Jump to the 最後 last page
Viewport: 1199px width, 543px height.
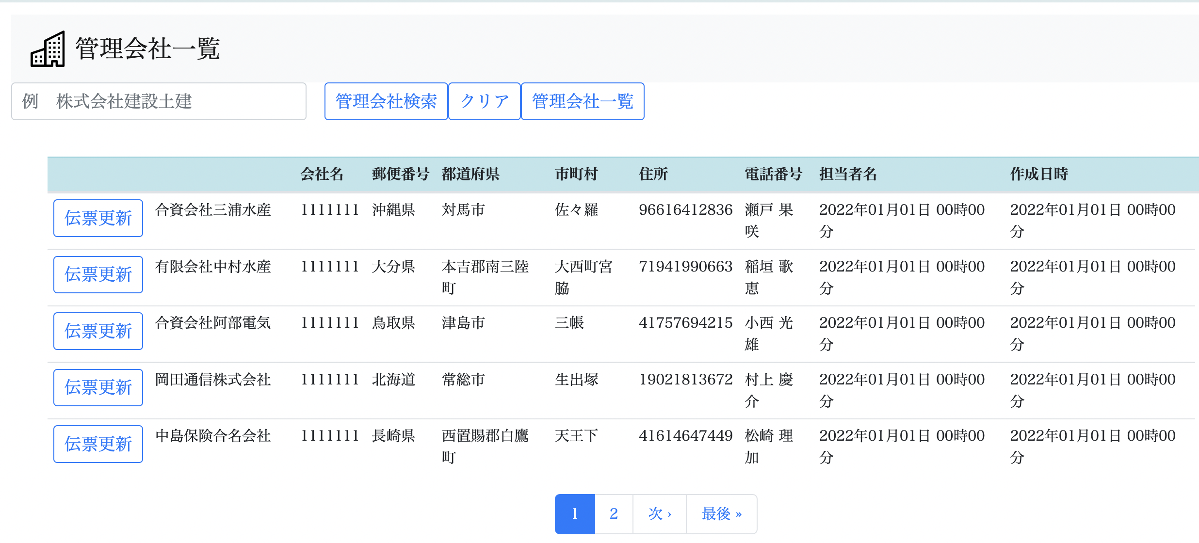tap(721, 514)
